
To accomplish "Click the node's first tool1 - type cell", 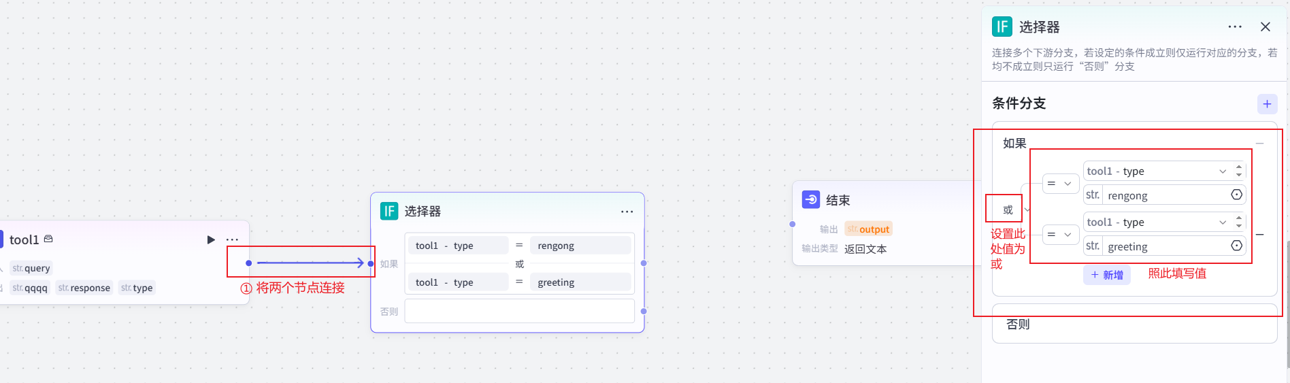I will [458, 246].
